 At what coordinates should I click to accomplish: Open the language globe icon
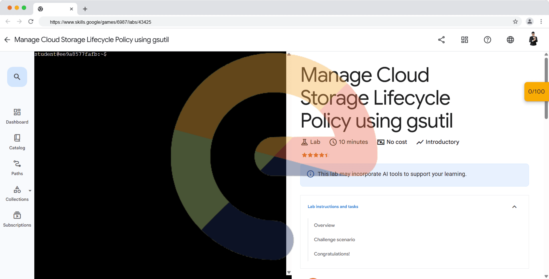pyautogui.click(x=510, y=40)
